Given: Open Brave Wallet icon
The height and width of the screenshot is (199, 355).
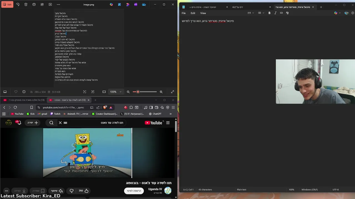Looking at the screenshot, I should [156, 108].
